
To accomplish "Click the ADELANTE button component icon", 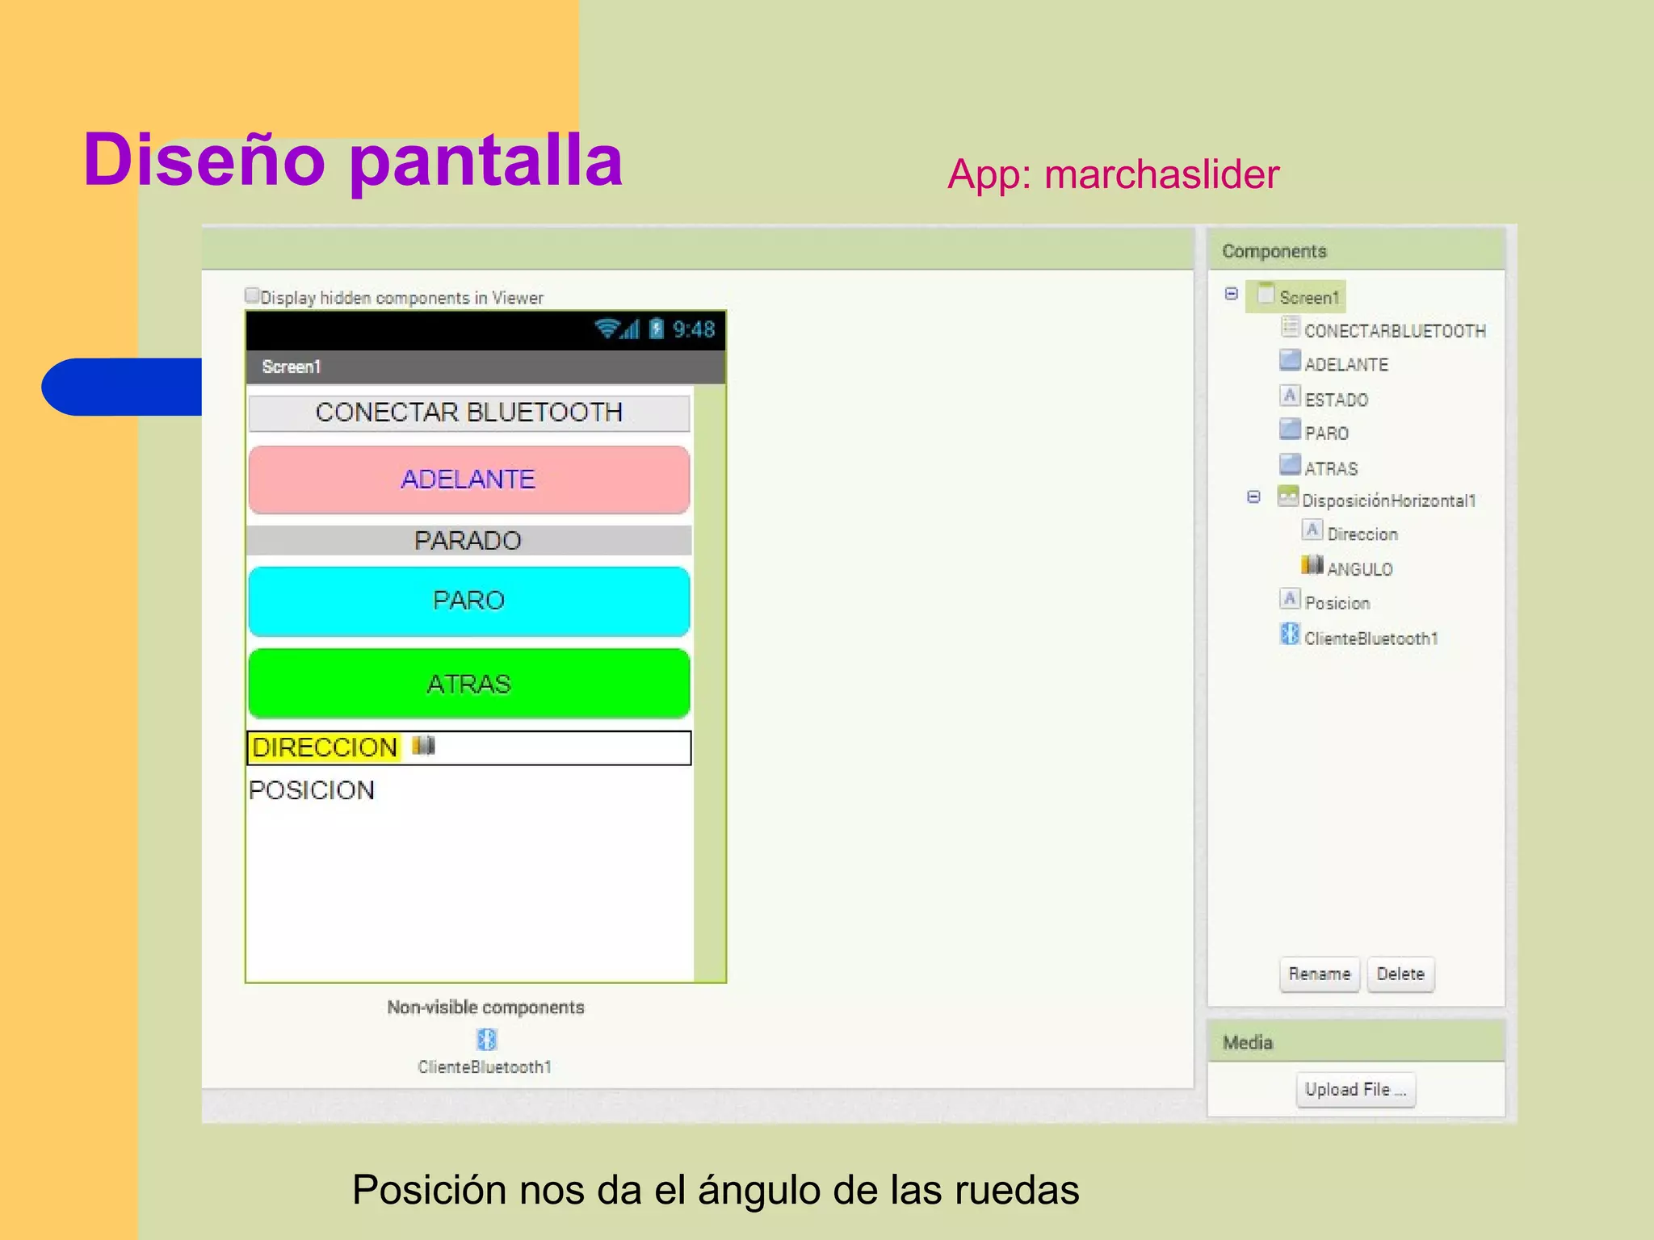I will (1291, 360).
